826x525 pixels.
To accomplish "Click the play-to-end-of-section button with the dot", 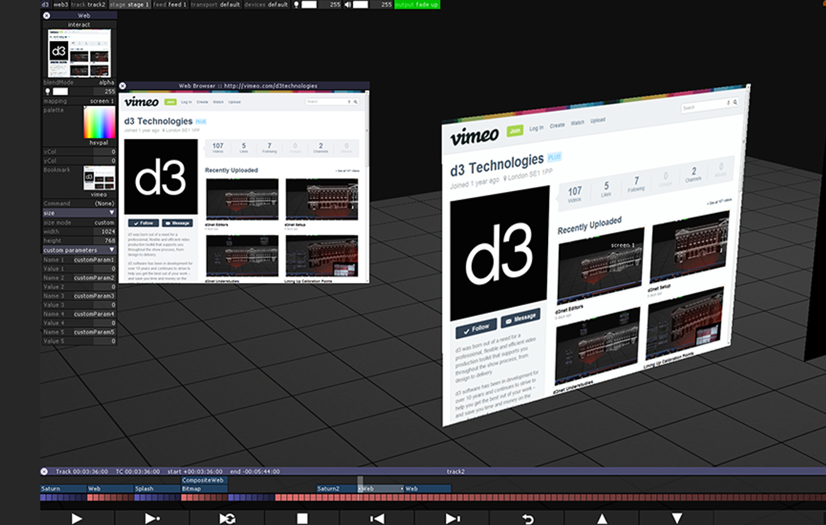I will (x=152, y=519).
